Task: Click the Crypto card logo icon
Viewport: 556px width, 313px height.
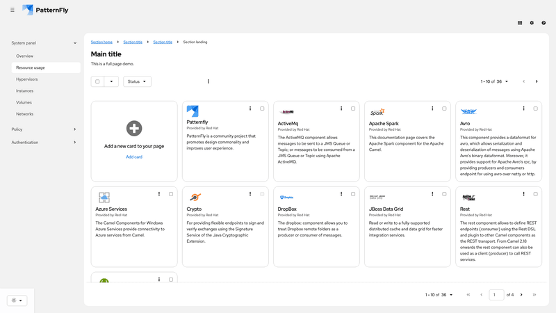Action: tap(195, 197)
